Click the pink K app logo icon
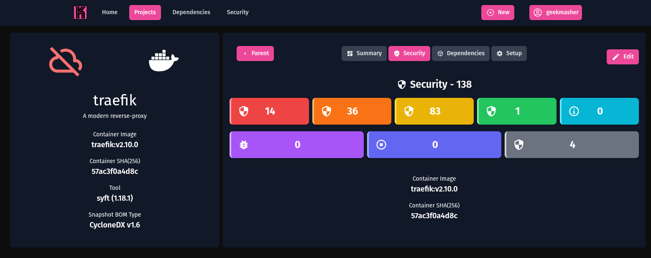This screenshot has width=651, height=258. 80,12
